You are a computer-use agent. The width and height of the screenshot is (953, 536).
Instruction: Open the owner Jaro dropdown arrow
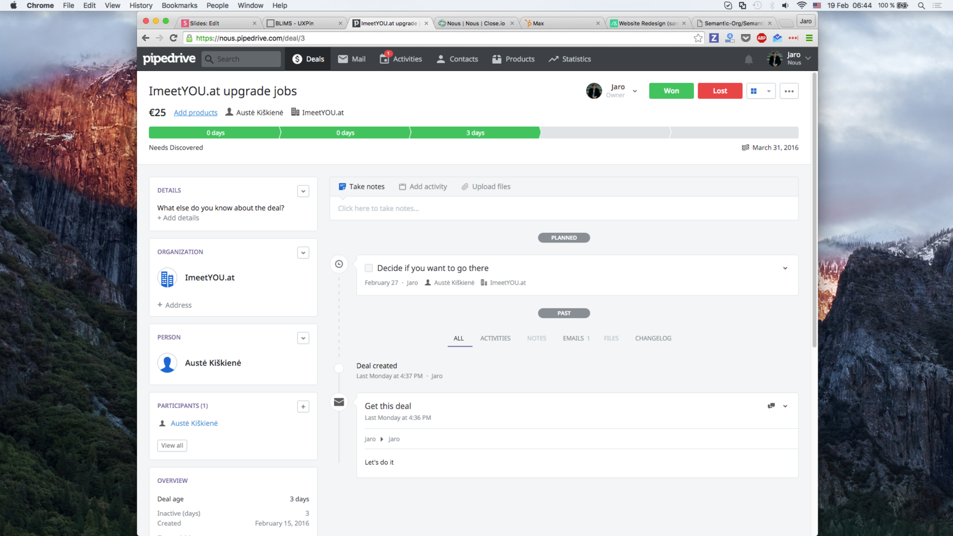tap(635, 91)
